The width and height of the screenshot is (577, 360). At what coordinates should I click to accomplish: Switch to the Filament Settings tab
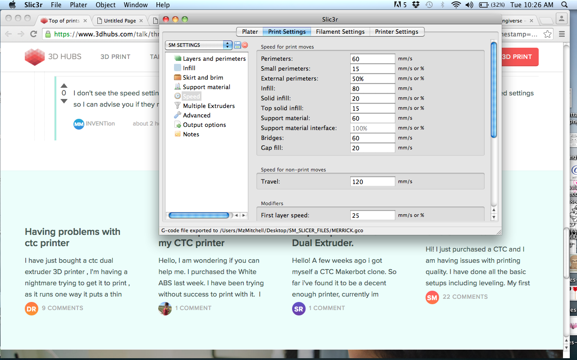[340, 31]
